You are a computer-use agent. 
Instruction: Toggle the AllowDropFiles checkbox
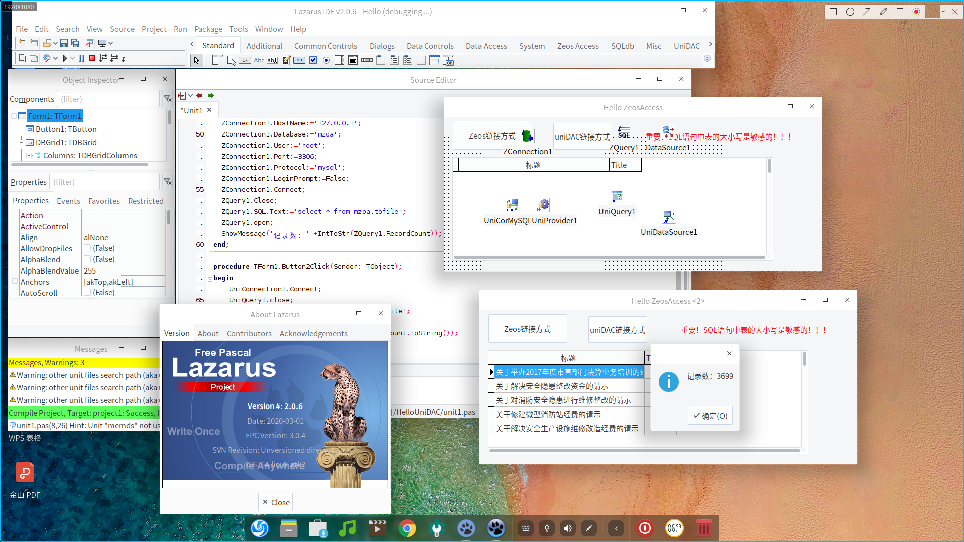[x=87, y=248]
